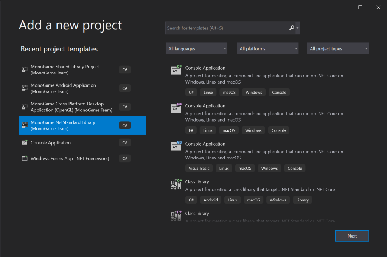This screenshot has width=387, height=257.
Task: Select Console Application under Recent project templates
Action: click(82, 142)
